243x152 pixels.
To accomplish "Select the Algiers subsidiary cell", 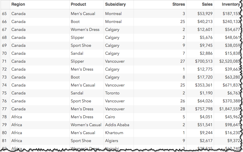I will (112, 141).
